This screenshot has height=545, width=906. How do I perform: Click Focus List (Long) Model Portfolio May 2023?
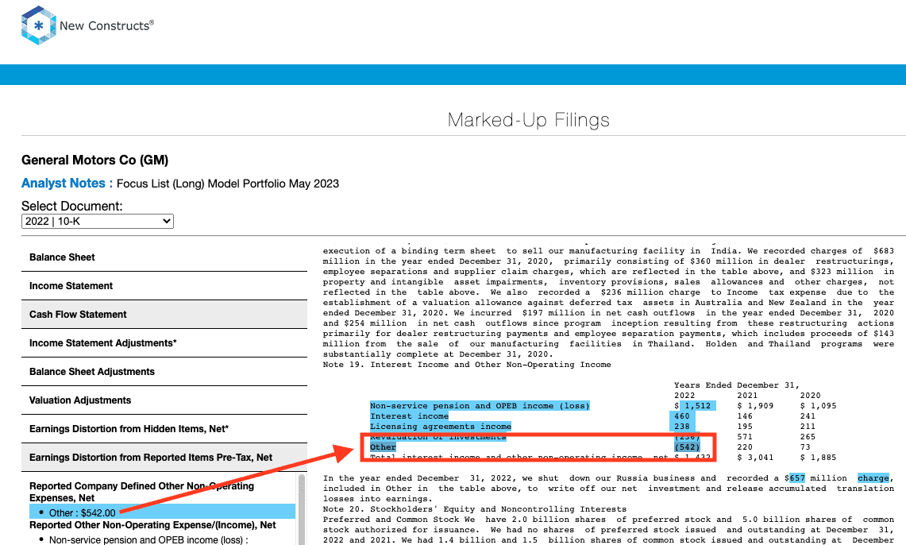pos(228,184)
